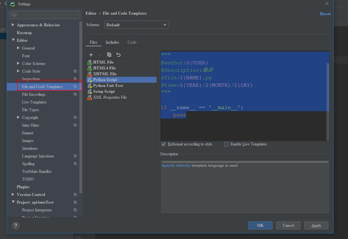348x239 pixels.
Task: Switch to the Includes tab
Action: tap(112, 42)
